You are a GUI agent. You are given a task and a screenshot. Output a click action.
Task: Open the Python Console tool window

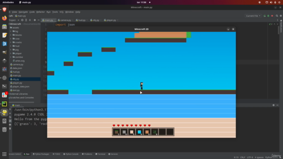pyautogui.click(x=71, y=154)
